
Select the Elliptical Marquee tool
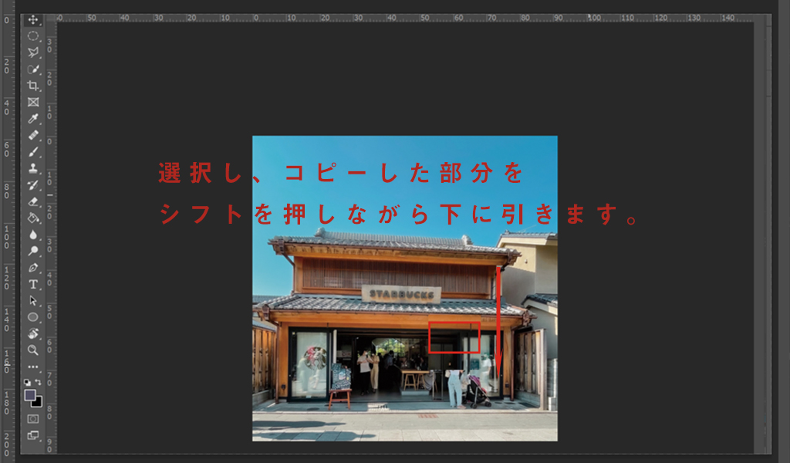33,35
